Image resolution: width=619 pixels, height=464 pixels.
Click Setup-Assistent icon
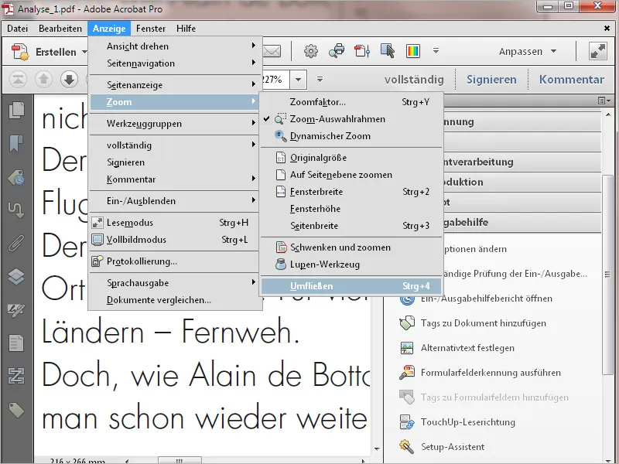tap(407, 447)
